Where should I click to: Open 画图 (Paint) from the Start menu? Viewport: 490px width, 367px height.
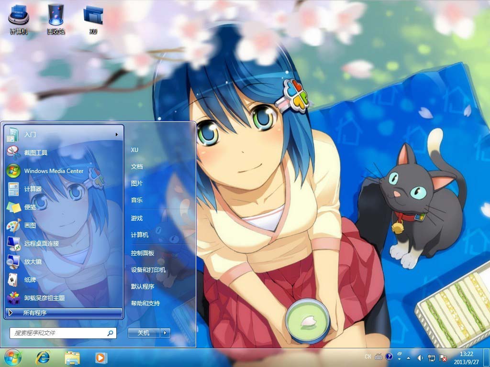[x=30, y=226]
